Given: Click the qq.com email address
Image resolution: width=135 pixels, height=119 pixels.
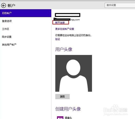Looking at the screenshot, I should tap(67, 19).
